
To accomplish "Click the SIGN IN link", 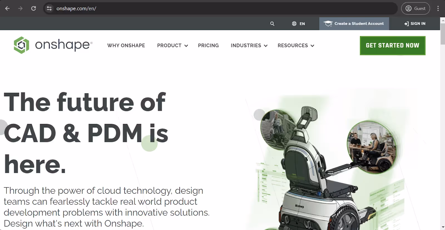I will click(415, 24).
